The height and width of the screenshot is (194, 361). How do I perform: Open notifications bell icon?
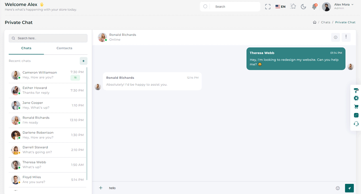314,7
